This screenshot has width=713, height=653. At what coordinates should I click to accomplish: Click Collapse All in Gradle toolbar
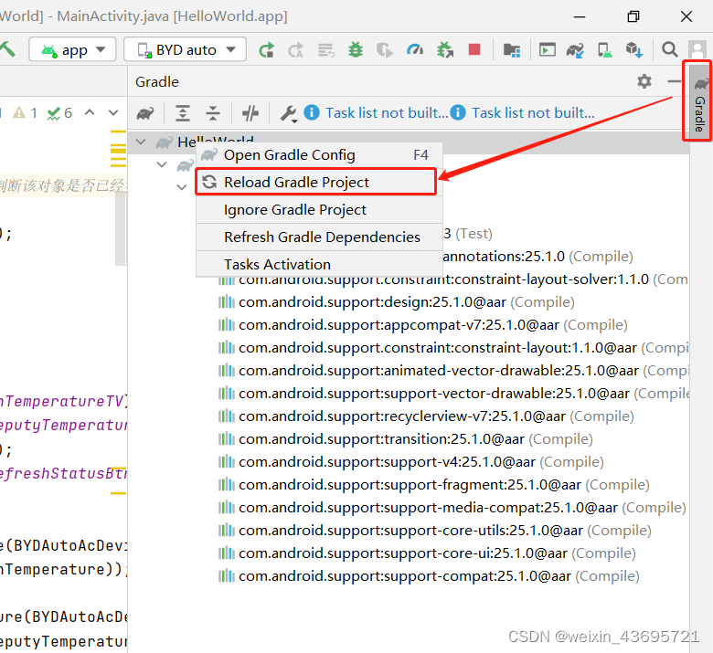click(213, 113)
